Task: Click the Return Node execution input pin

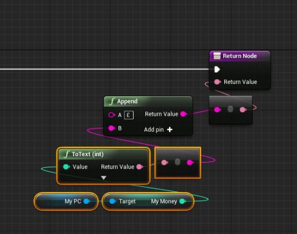Action: point(217,69)
